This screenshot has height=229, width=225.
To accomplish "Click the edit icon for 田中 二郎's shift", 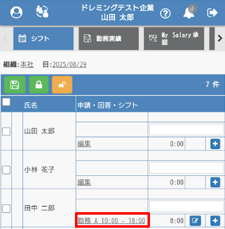I will coord(195,221).
